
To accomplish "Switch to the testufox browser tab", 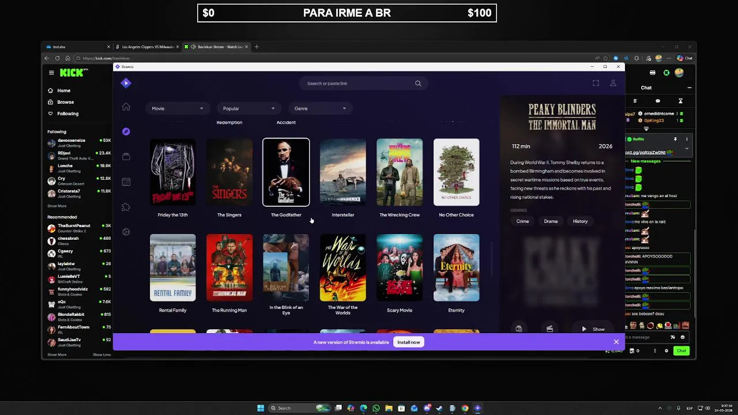I will (78, 47).
